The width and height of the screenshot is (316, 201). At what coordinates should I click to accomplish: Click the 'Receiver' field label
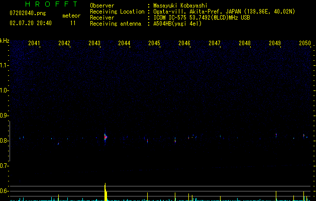[102, 18]
